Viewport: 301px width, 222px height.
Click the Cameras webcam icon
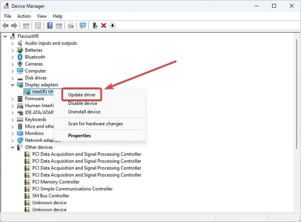(20, 64)
